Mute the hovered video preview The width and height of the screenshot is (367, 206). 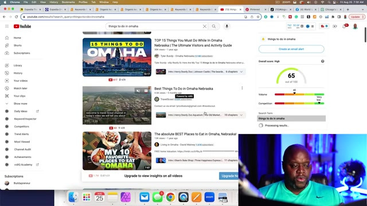coord(138,90)
